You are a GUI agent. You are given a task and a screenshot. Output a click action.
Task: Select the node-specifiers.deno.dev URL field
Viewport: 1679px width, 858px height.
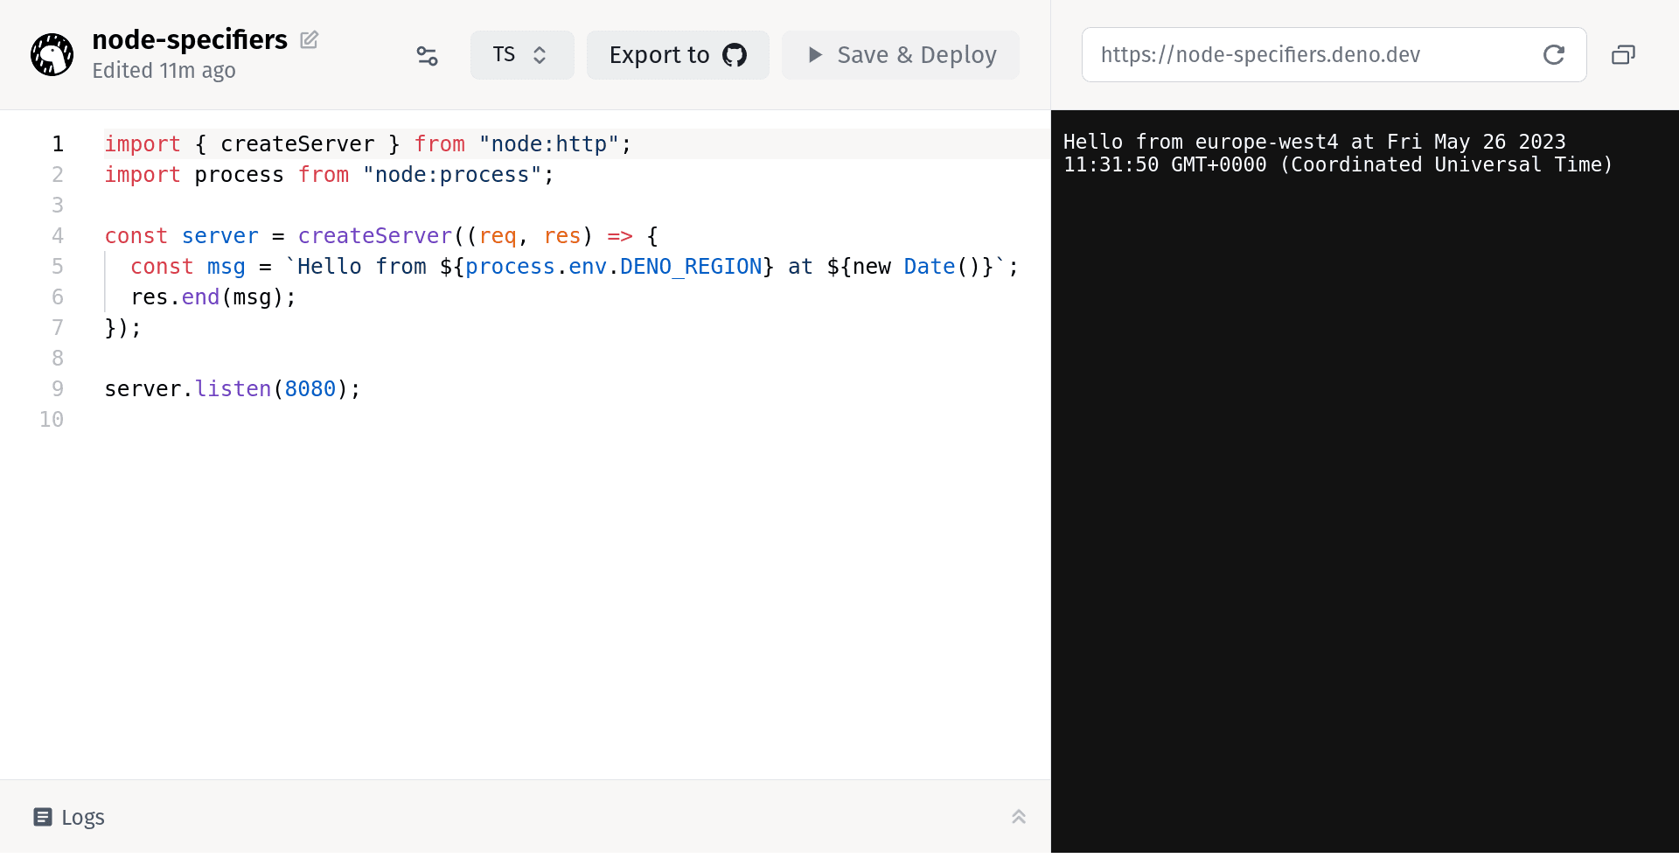[1260, 54]
